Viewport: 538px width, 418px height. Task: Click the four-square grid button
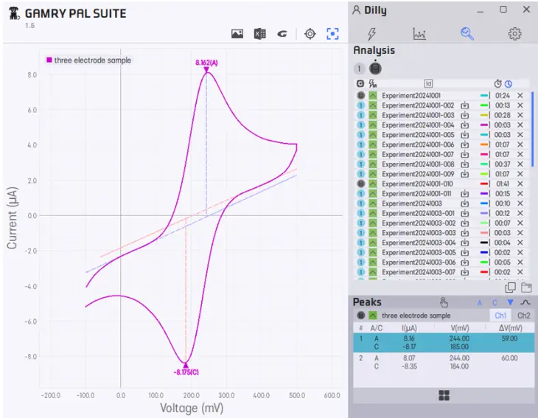tap(444, 396)
